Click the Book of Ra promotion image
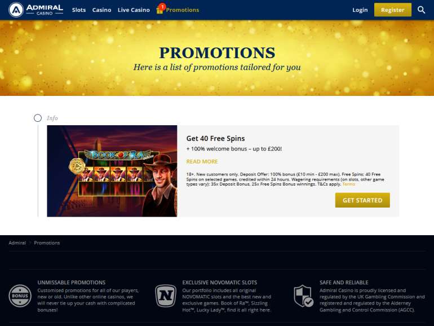This screenshot has height=326, width=434. 112,171
